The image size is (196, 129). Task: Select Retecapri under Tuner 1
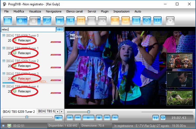tap(24, 53)
